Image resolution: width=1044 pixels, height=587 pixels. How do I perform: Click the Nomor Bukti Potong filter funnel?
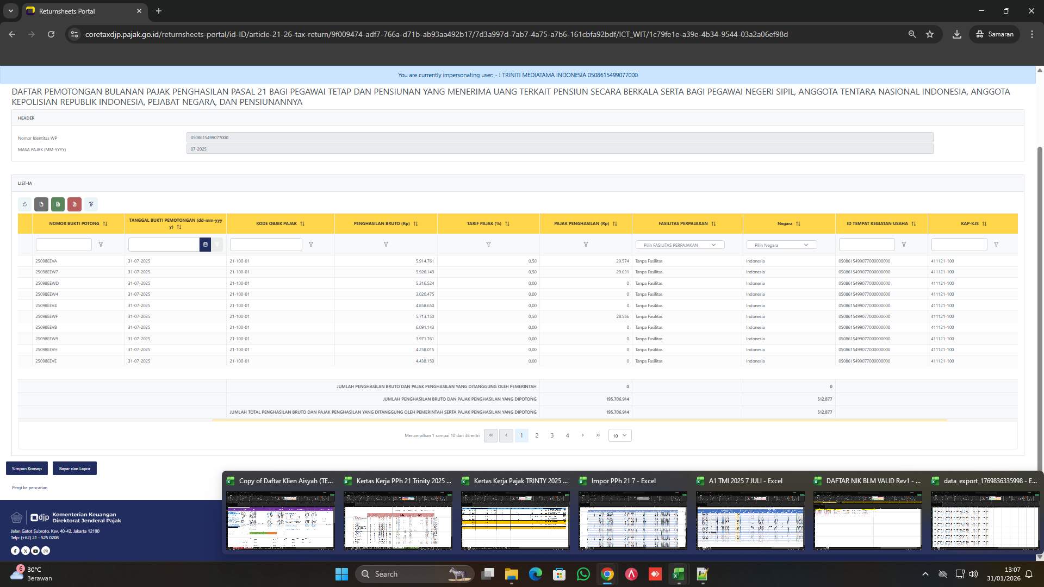(x=101, y=245)
